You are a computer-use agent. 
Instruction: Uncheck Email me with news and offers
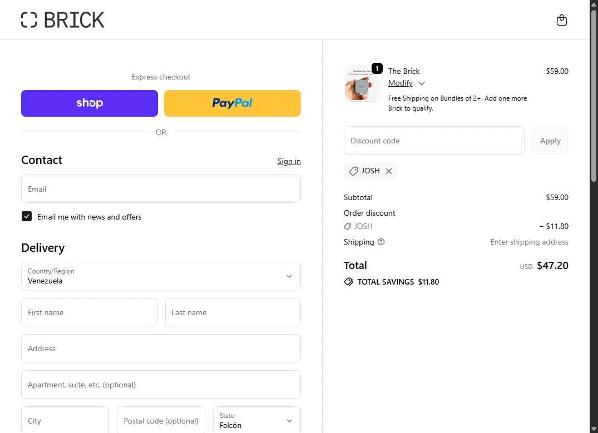(x=27, y=217)
